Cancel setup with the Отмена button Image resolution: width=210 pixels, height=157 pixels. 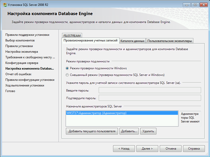click(171, 149)
